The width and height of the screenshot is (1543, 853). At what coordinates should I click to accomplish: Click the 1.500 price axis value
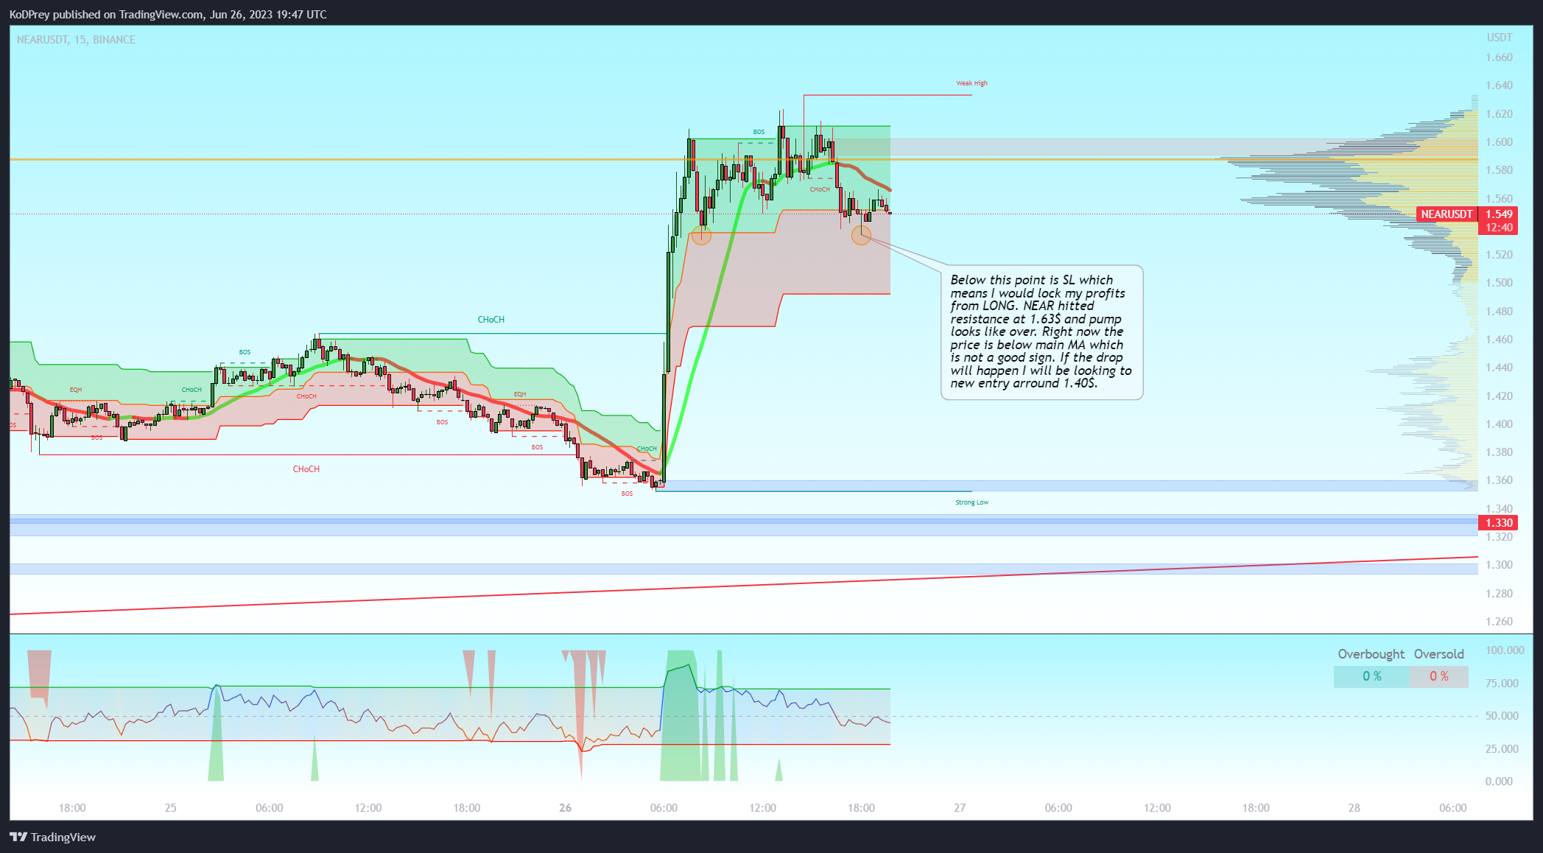coord(1499,283)
